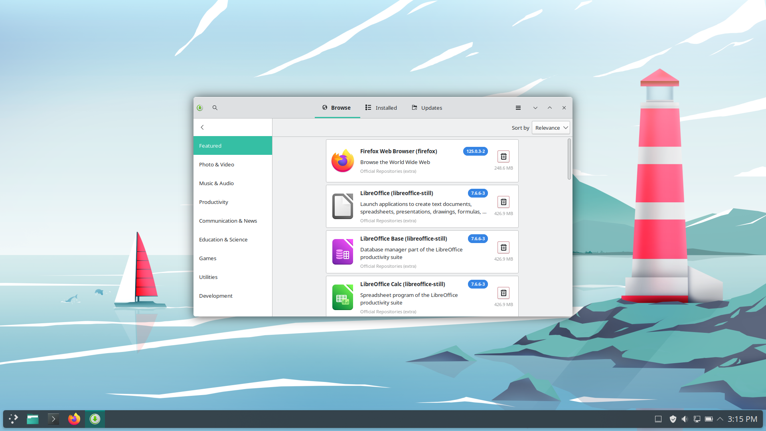Select the Communication & News category
766x431 pixels.
(x=233, y=221)
